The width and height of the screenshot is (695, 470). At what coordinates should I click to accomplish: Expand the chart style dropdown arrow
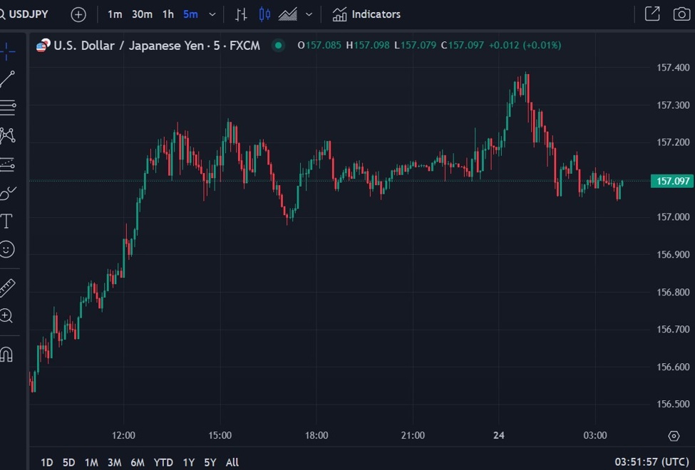[309, 14]
